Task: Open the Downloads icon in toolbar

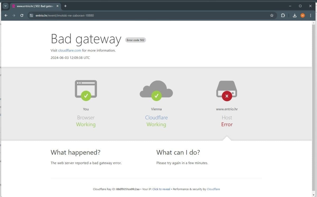Action: tap(295, 15)
